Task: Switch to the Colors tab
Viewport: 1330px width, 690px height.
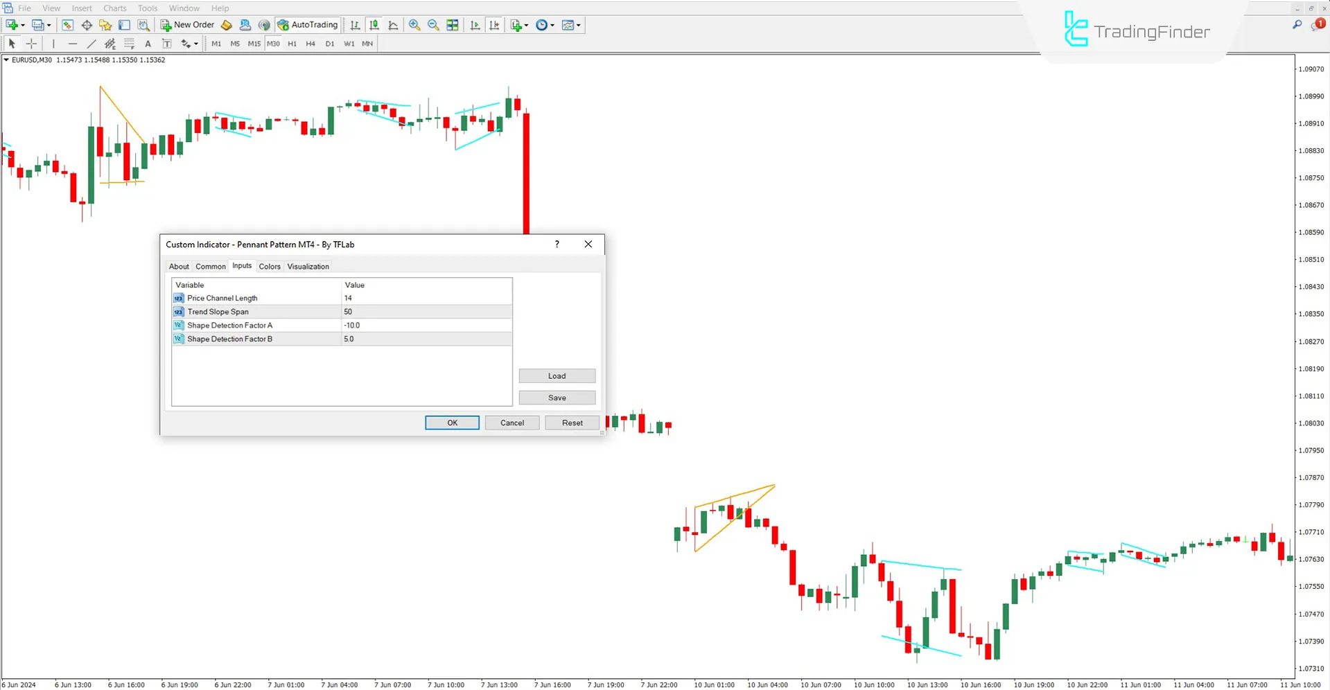Action: pos(270,266)
